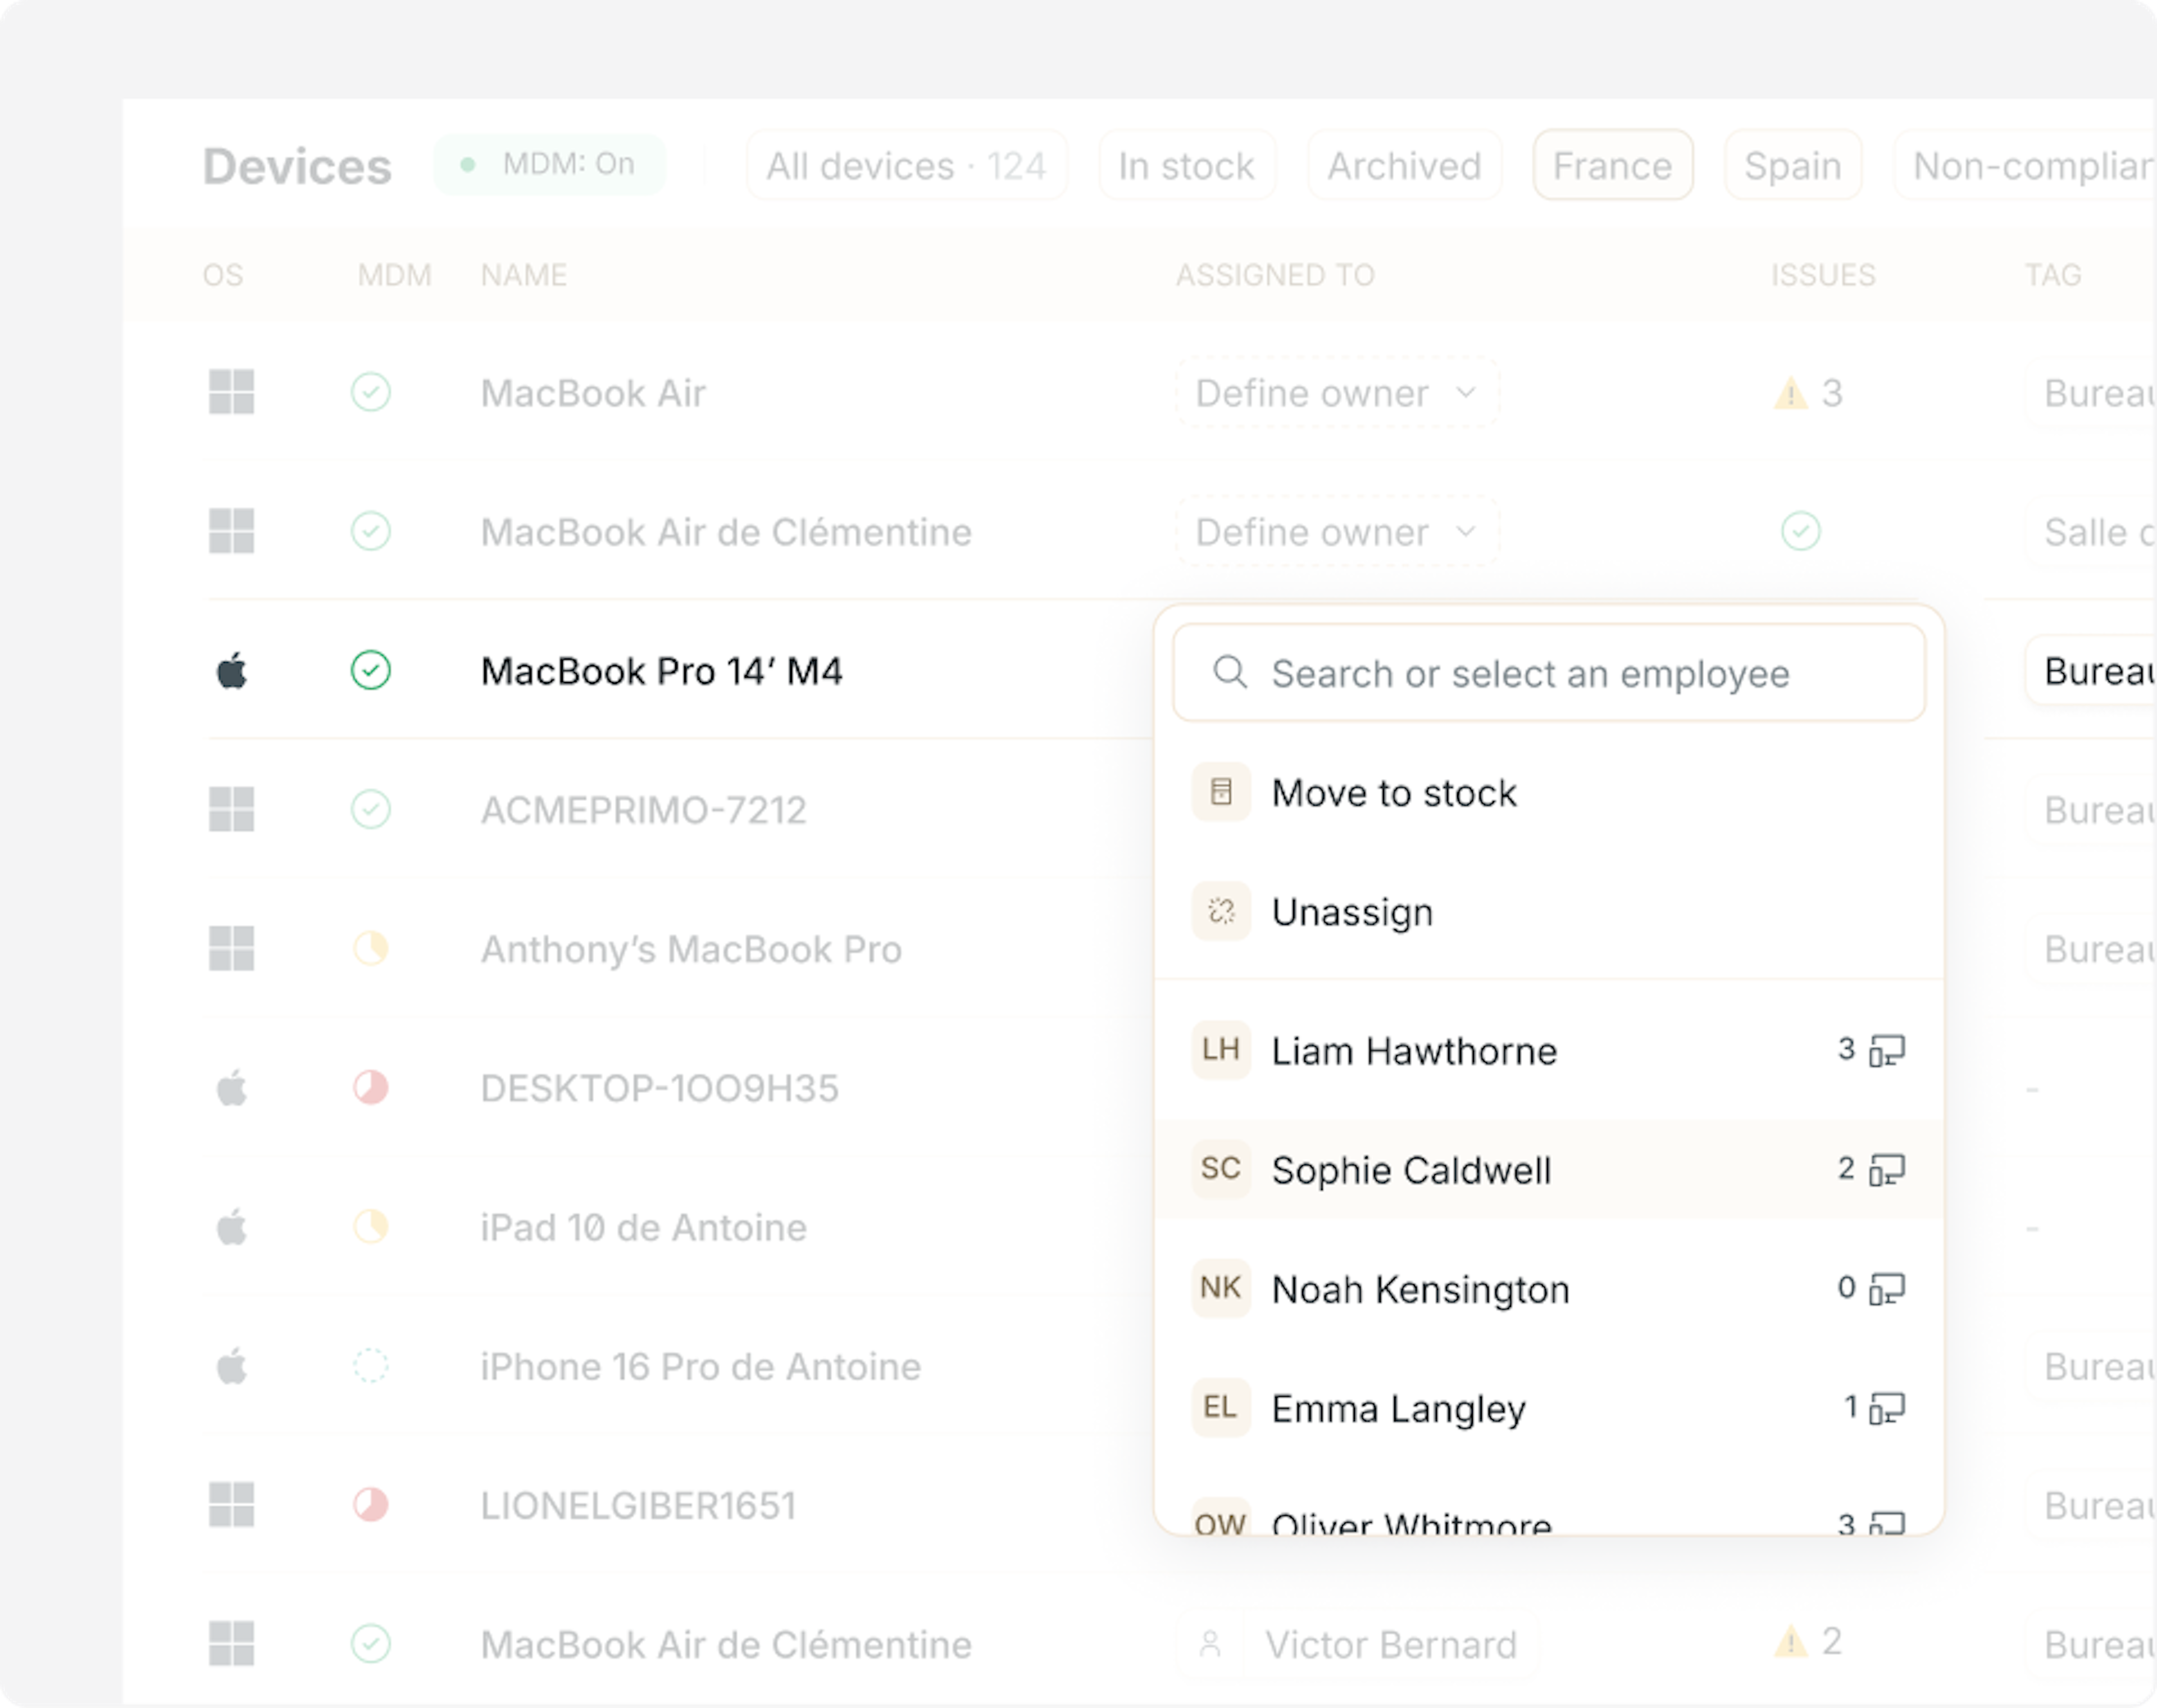Image resolution: width=2157 pixels, height=1708 pixels.
Task: Click the Unassign broken-link icon
Action: (x=1221, y=912)
